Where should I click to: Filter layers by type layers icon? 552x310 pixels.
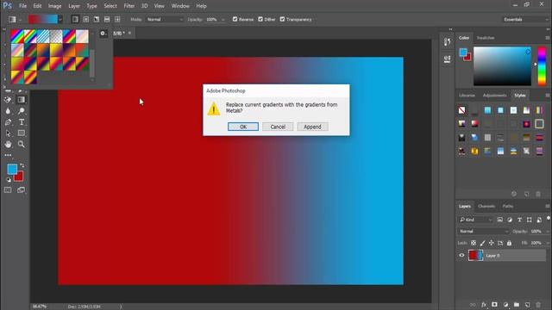[519, 220]
